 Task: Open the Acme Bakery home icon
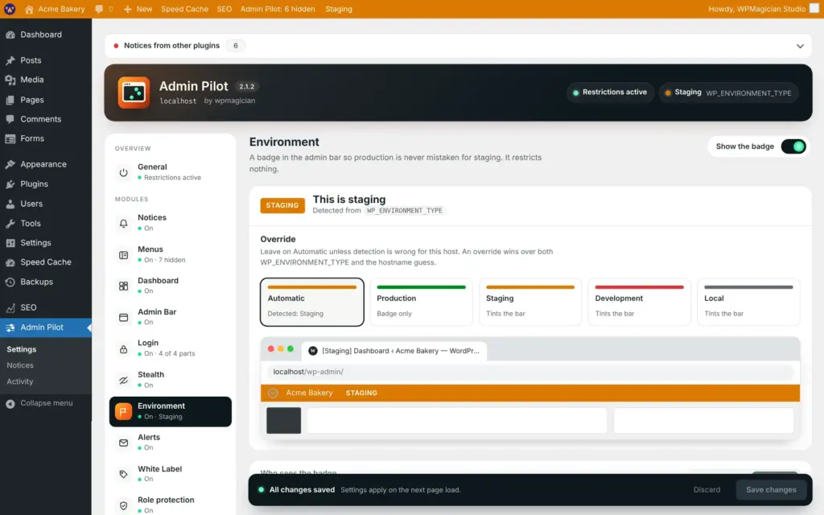pyautogui.click(x=29, y=9)
